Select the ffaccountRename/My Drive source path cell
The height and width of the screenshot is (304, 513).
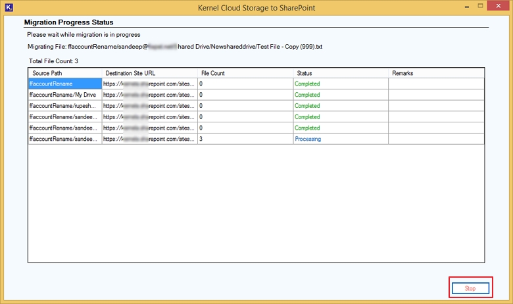tap(65, 95)
